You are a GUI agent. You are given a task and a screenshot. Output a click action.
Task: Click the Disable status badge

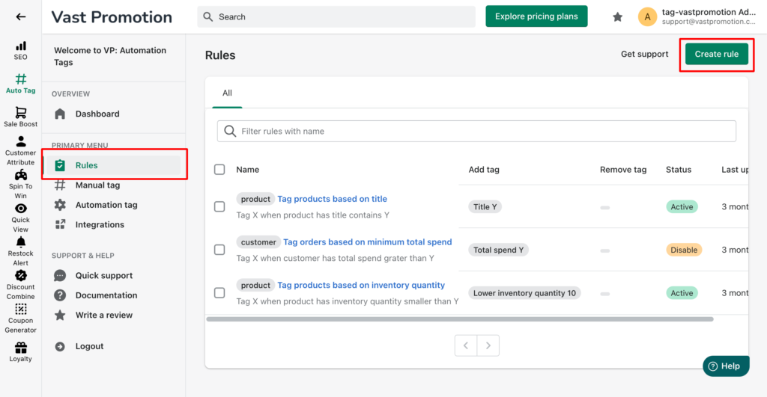click(x=684, y=250)
